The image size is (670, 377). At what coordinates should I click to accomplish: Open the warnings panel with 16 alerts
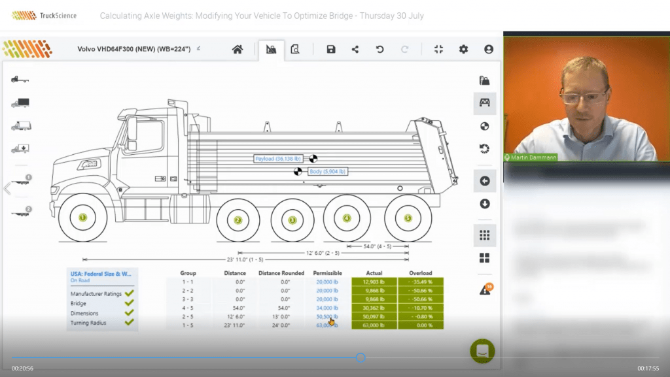[x=484, y=289]
